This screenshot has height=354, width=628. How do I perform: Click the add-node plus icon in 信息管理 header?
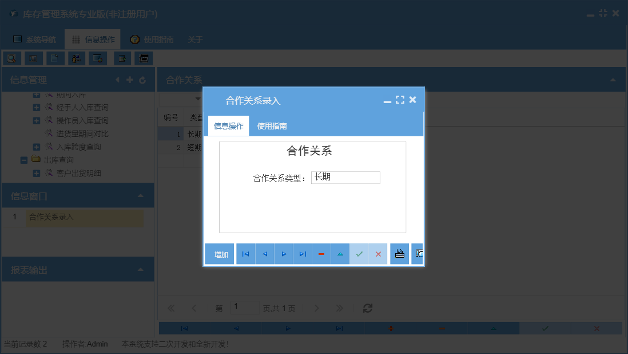[x=130, y=80]
